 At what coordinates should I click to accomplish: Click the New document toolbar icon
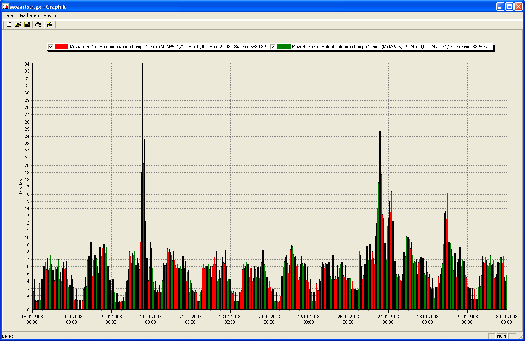point(9,25)
